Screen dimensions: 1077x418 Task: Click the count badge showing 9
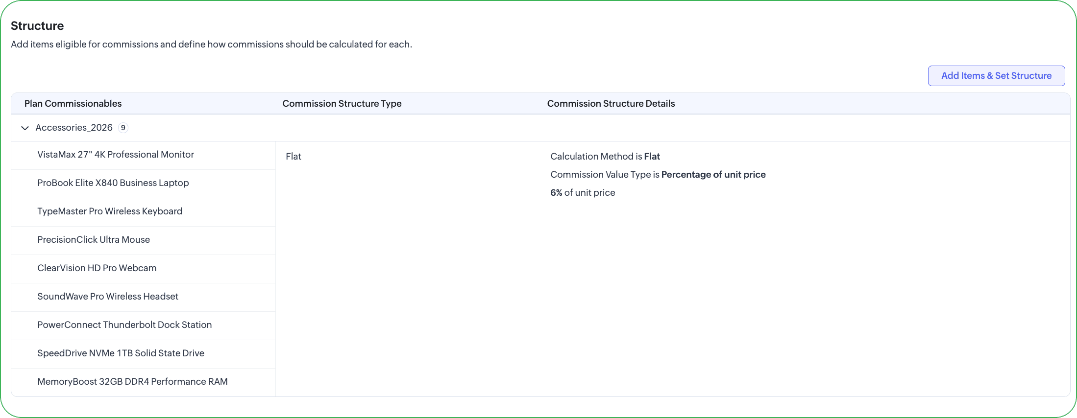pyautogui.click(x=123, y=128)
